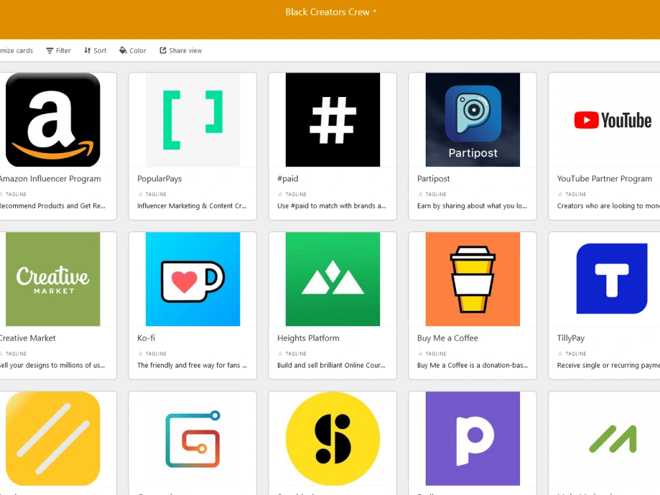
Task: Click tagline 'Buy Me a Coffee is a donation-bas...'
Action: pyautogui.click(x=473, y=366)
